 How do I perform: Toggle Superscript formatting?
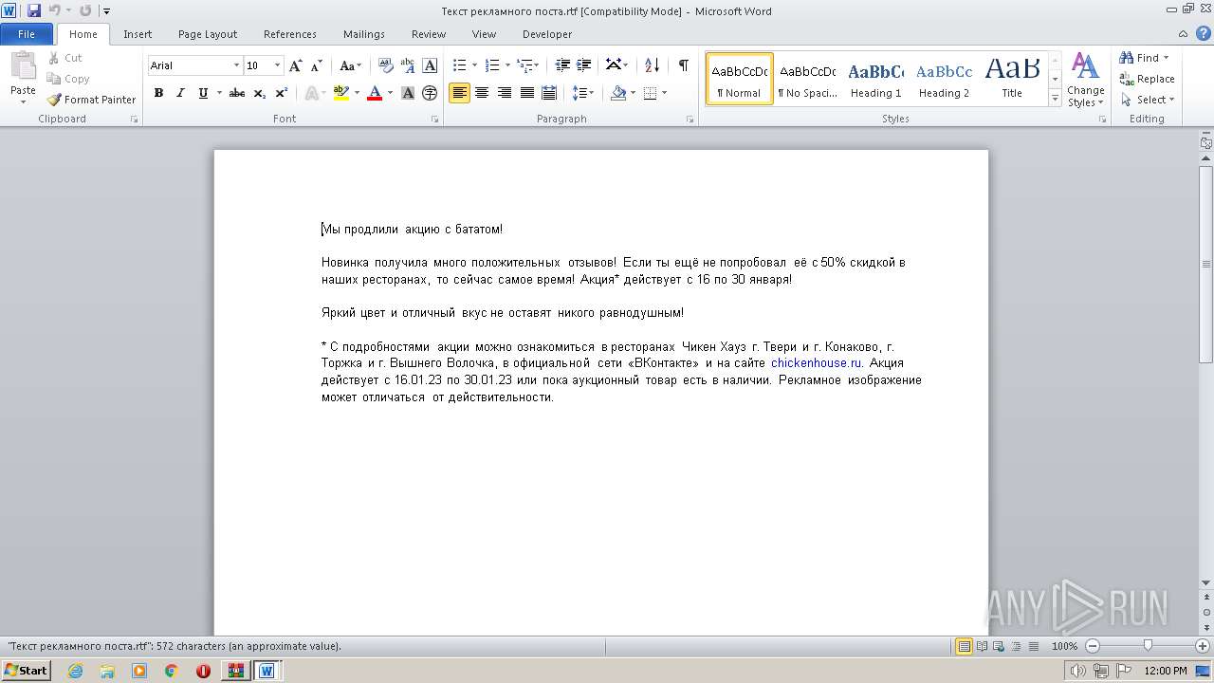(282, 93)
